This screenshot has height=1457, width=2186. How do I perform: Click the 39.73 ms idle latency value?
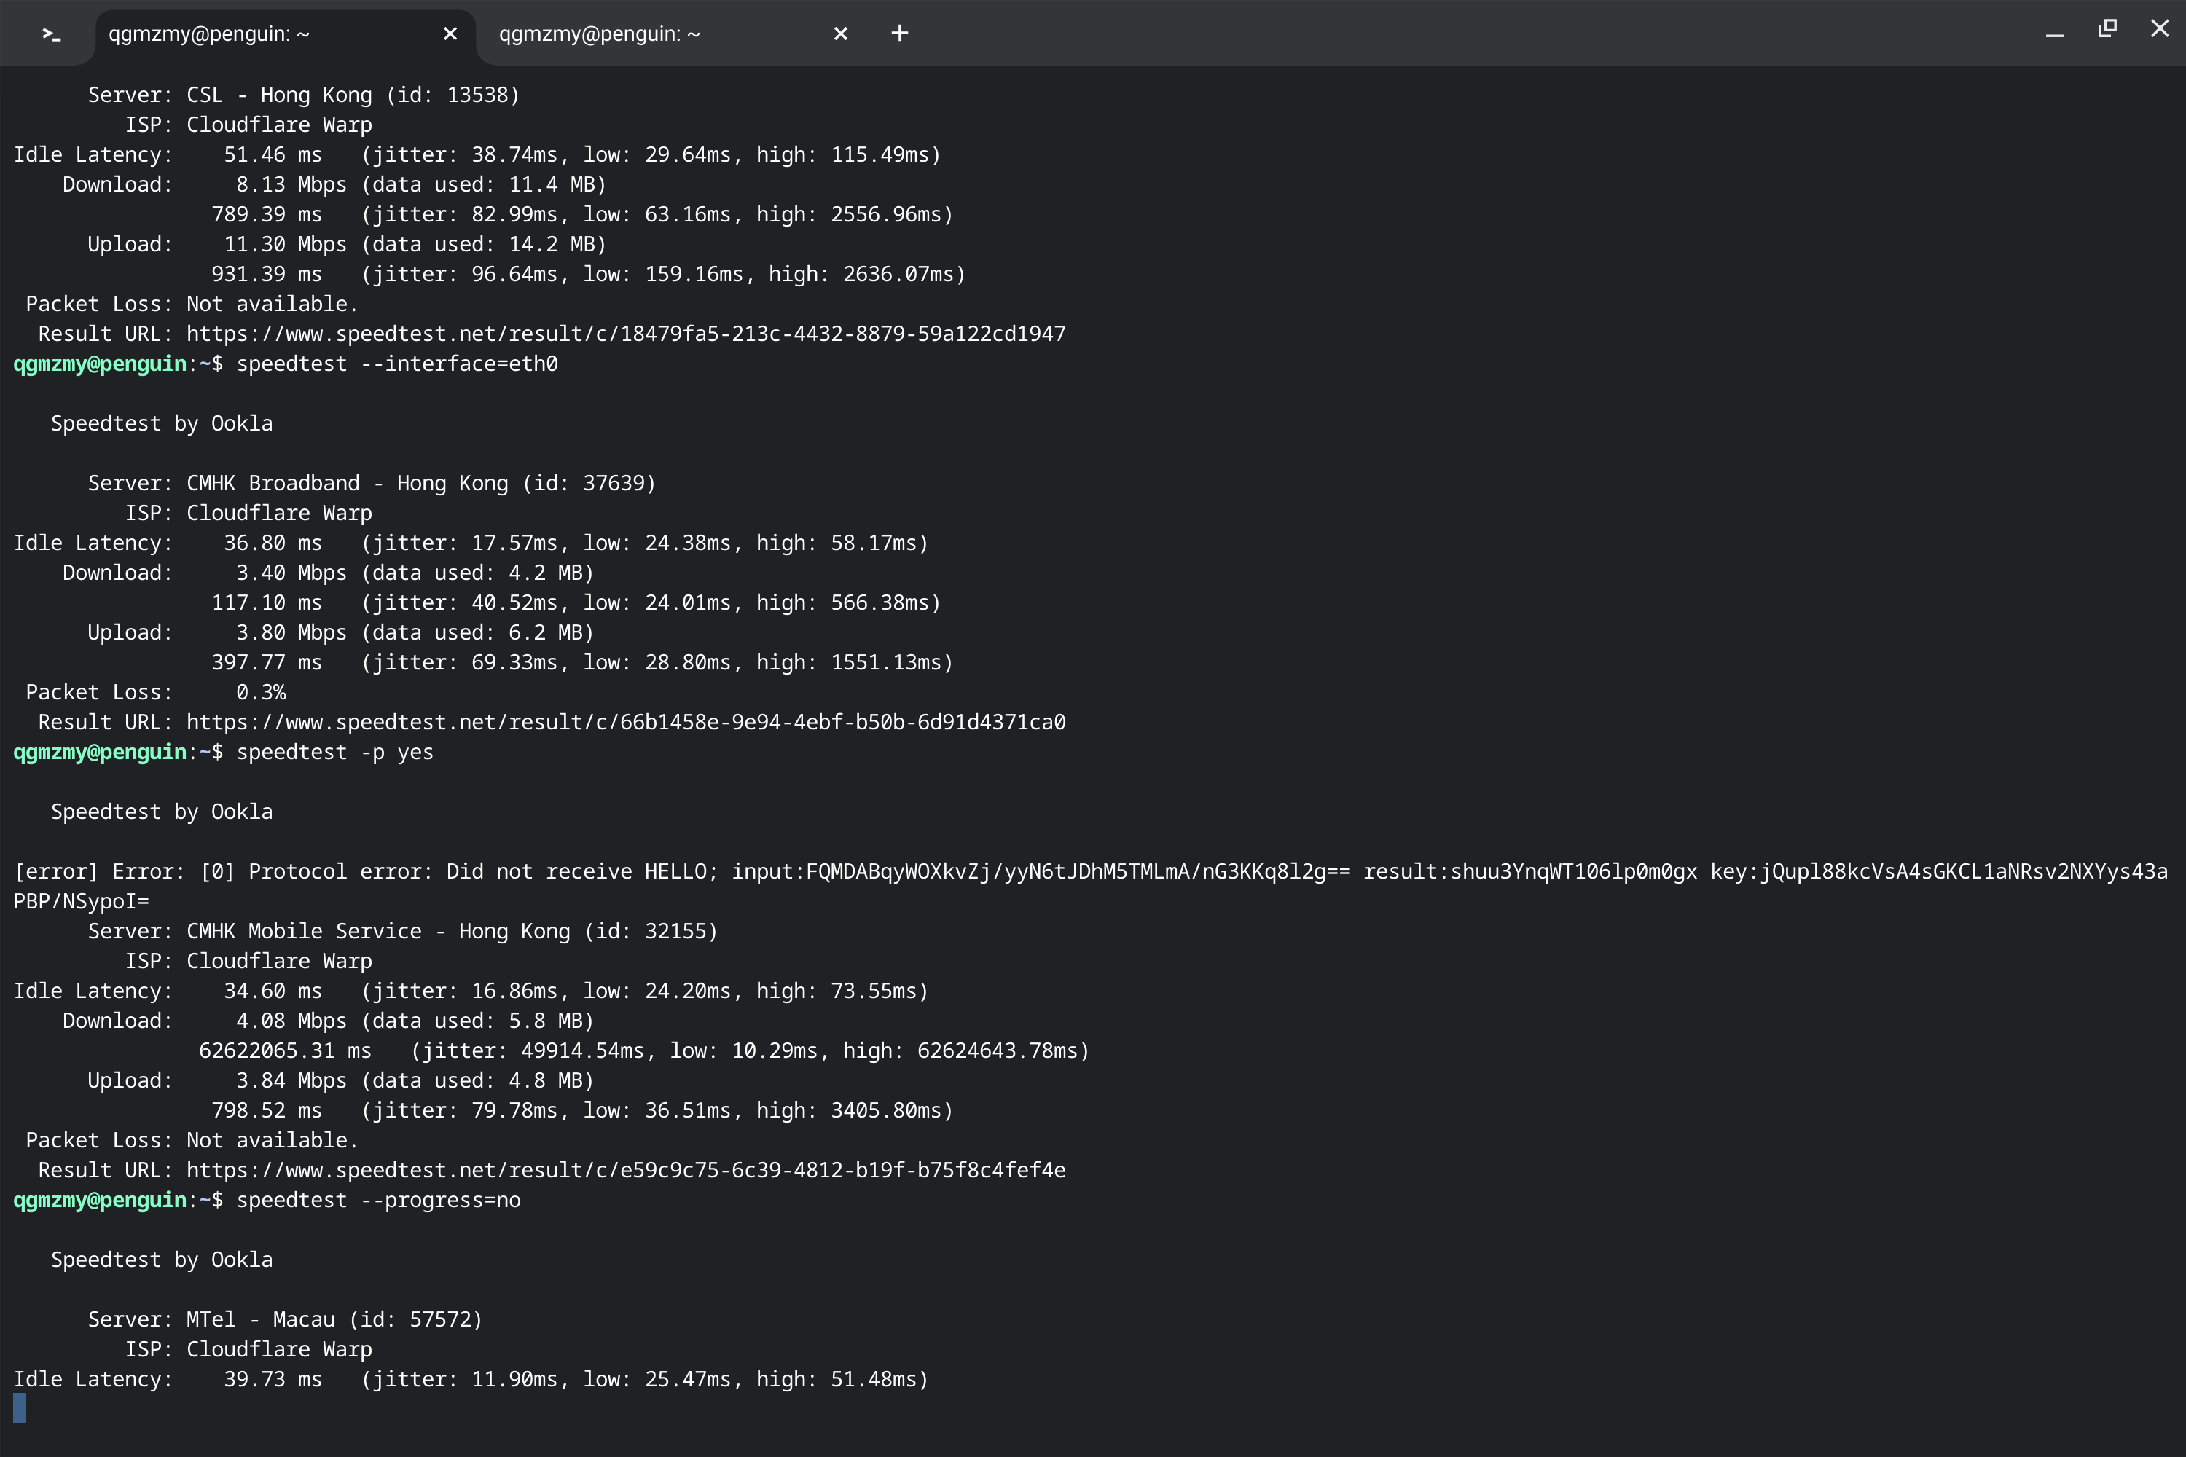click(x=273, y=1379)
